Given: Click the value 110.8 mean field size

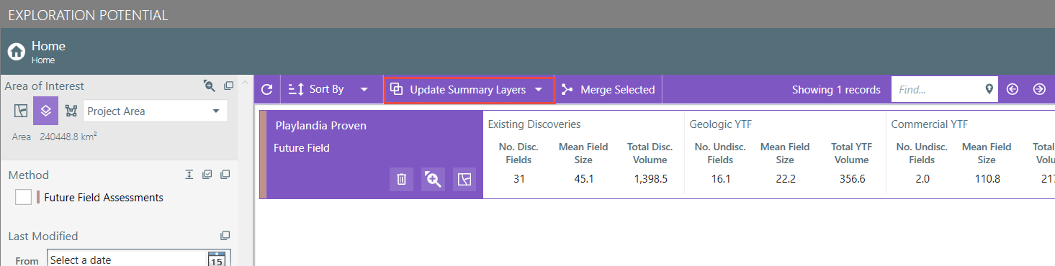Looking at the screenshot, I should pyautogui.click(x=987, y=178).
